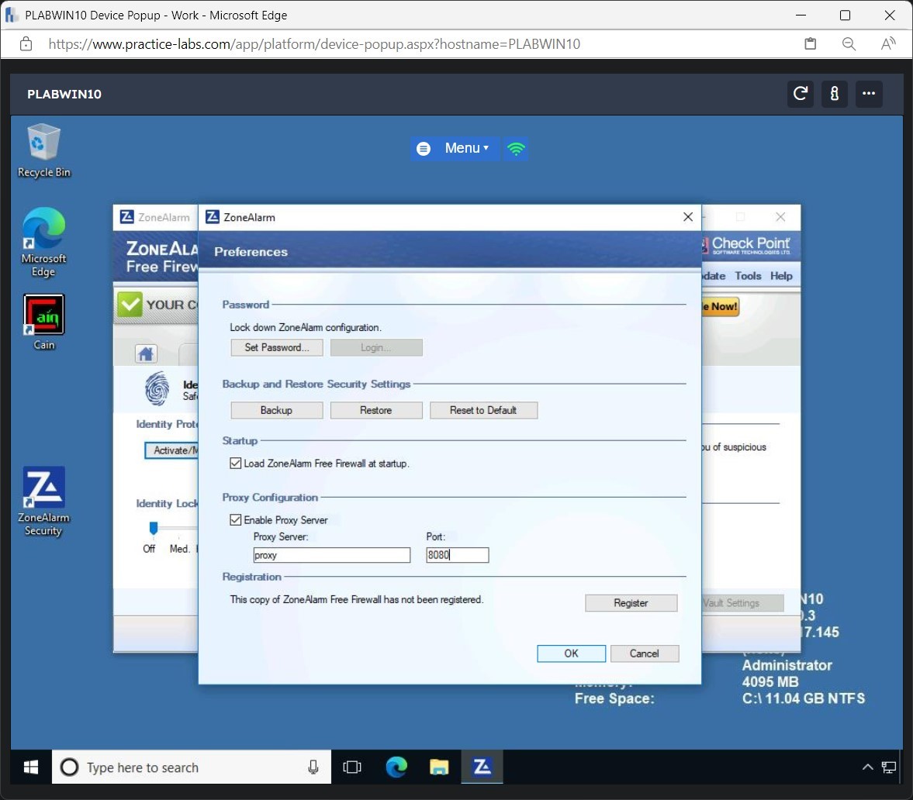
Task: Click the Port input field
Action: 457,555
